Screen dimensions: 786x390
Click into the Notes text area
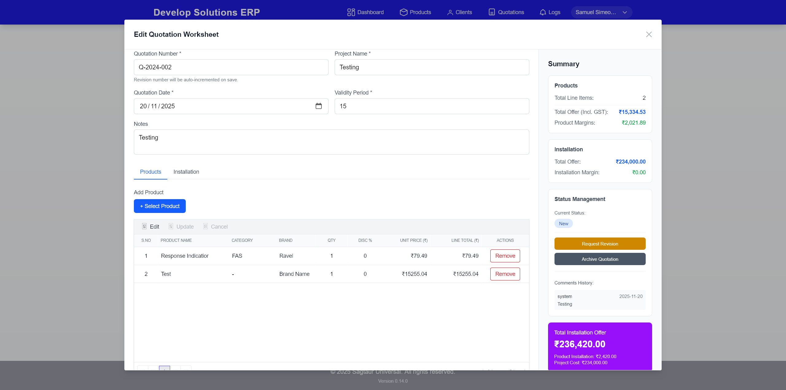click(x=331, y=142)
